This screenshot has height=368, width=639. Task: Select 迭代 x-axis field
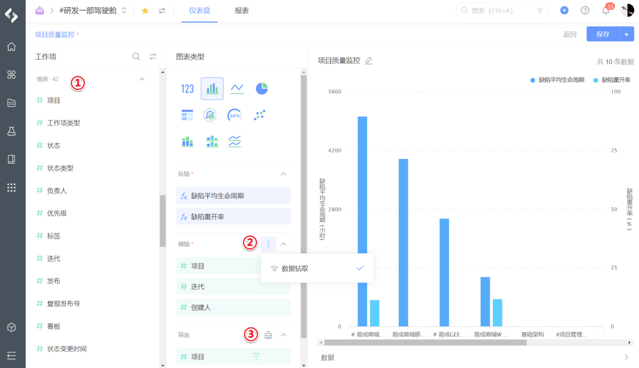[x=233, y=287]
